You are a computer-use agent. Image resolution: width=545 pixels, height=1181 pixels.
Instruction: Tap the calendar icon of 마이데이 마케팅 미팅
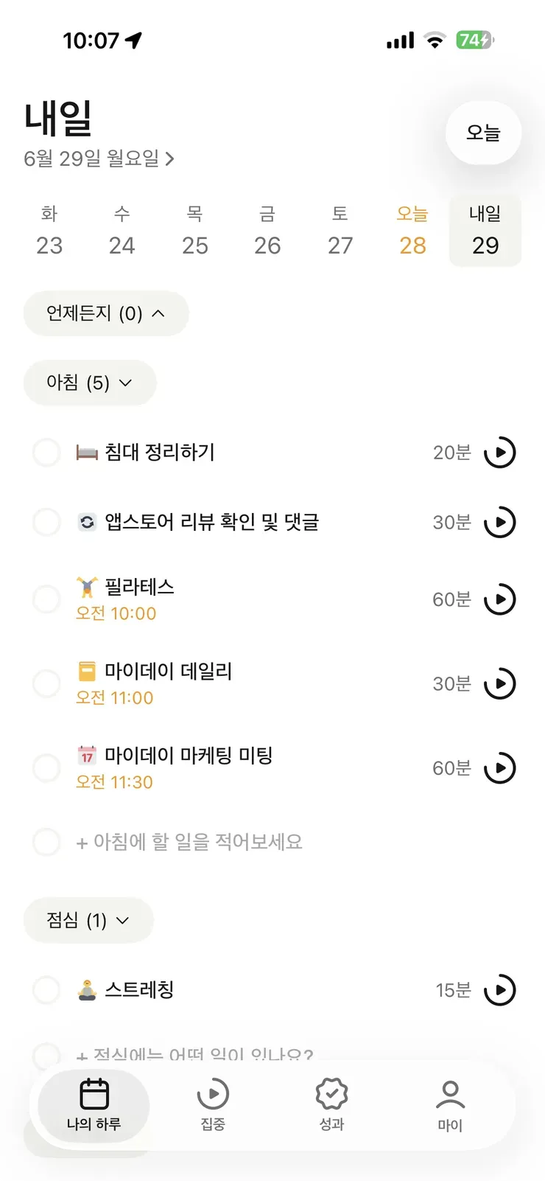click(x=87, y=756)
